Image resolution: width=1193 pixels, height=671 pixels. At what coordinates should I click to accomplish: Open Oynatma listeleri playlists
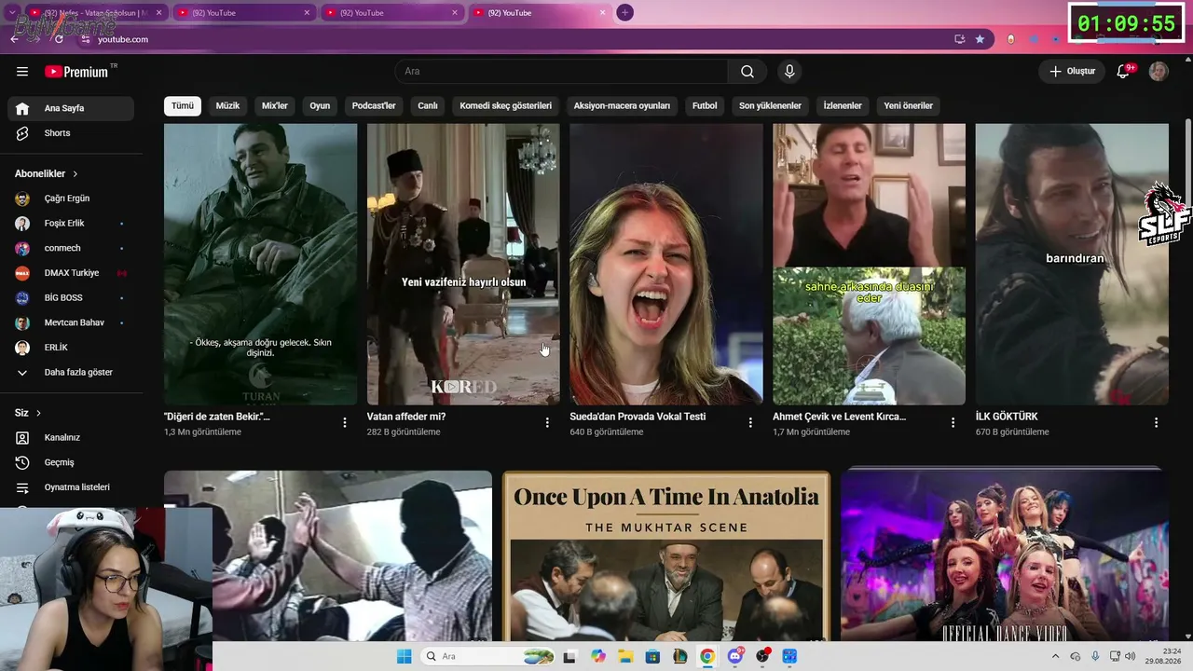pyautogui.click(x=71, y=487)
